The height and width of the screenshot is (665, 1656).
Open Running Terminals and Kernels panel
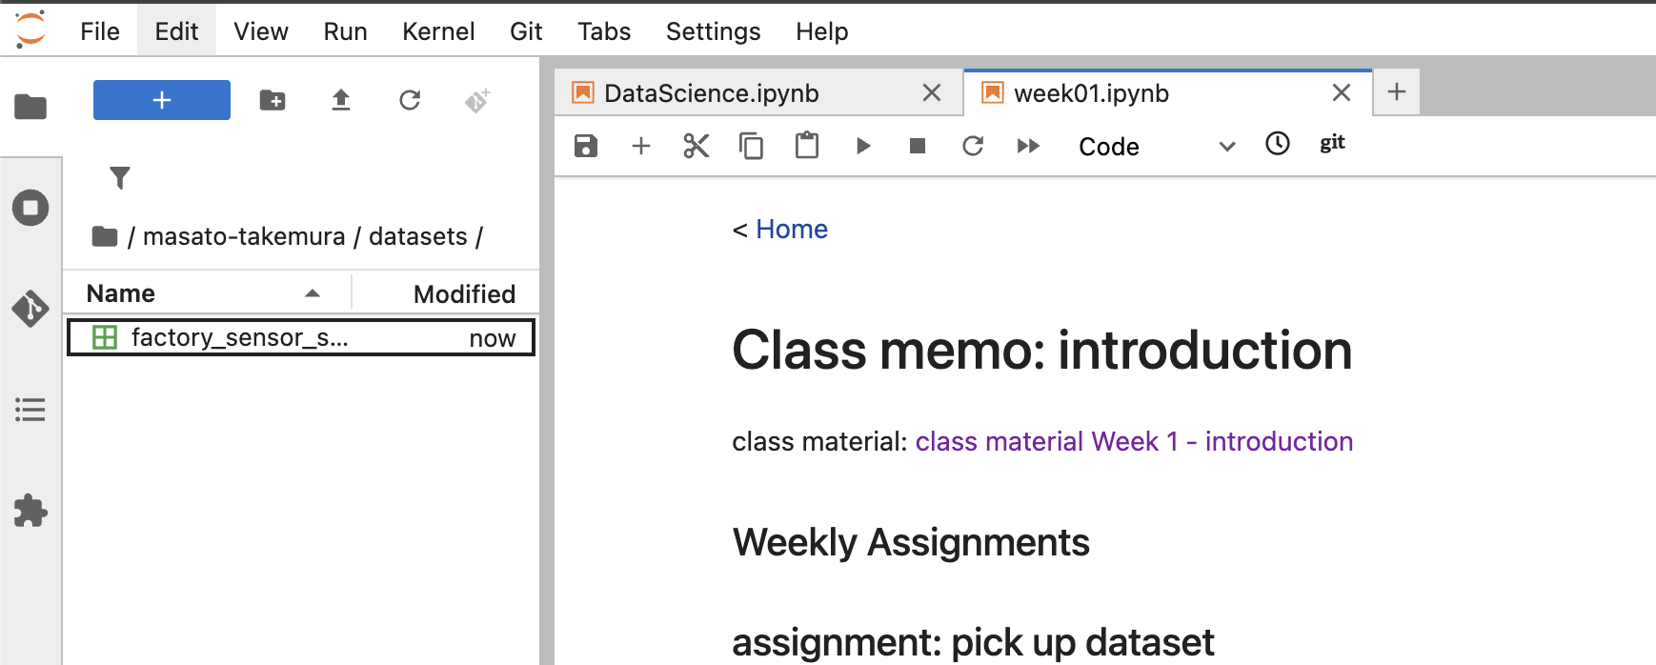[30, 208]
